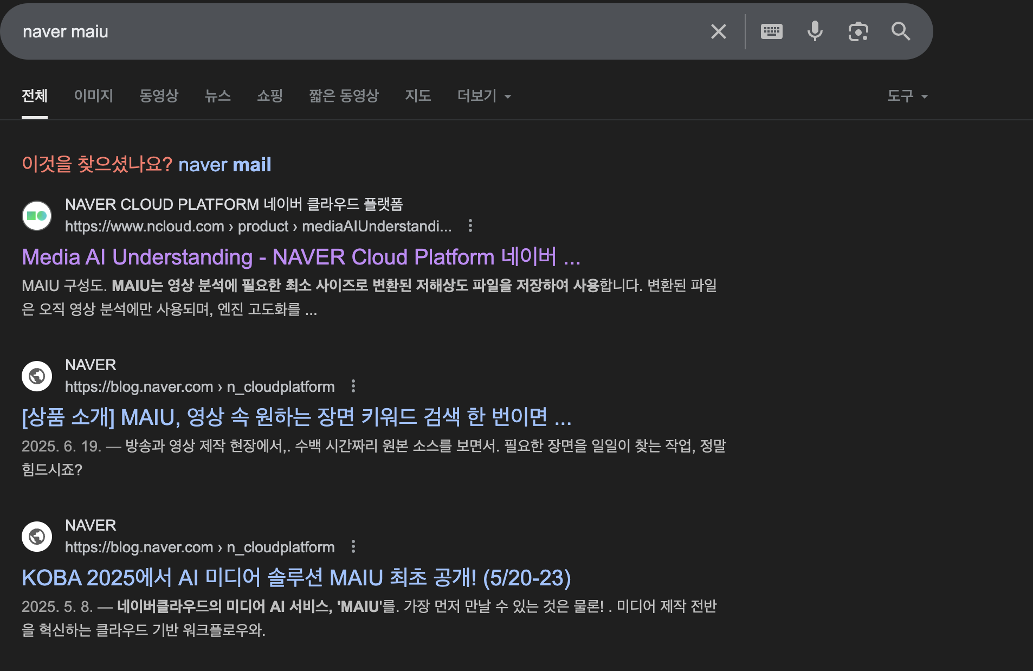The image size is (1033, 671).
Task: Open the 지도 tab
Action: (x=418, y=96)
